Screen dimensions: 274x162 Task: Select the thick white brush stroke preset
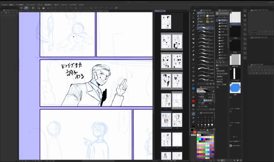[205, 68]
